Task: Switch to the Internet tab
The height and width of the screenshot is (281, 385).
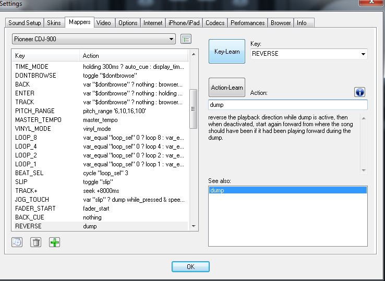Action: (x=153, y=23)
